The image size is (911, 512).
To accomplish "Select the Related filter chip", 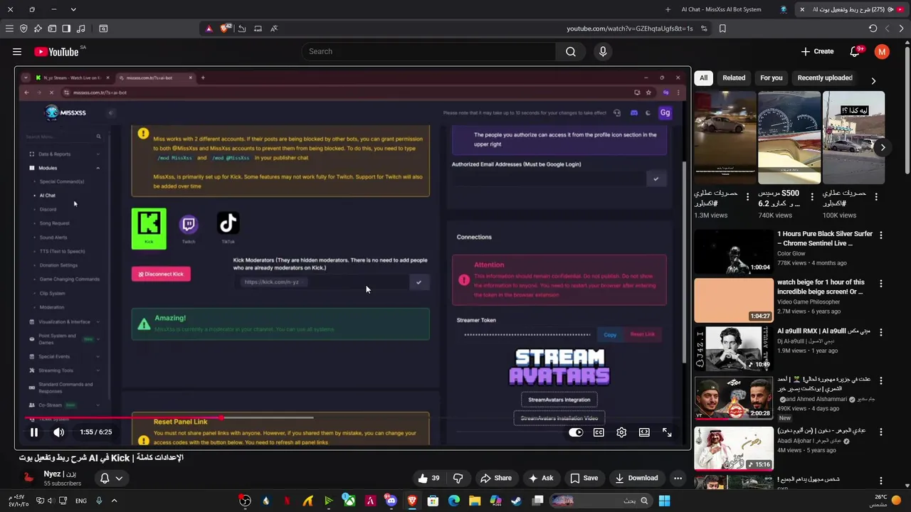I will (x=734, y=78).
